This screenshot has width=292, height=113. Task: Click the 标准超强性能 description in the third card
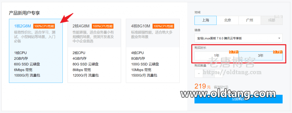tap(152, 34)
